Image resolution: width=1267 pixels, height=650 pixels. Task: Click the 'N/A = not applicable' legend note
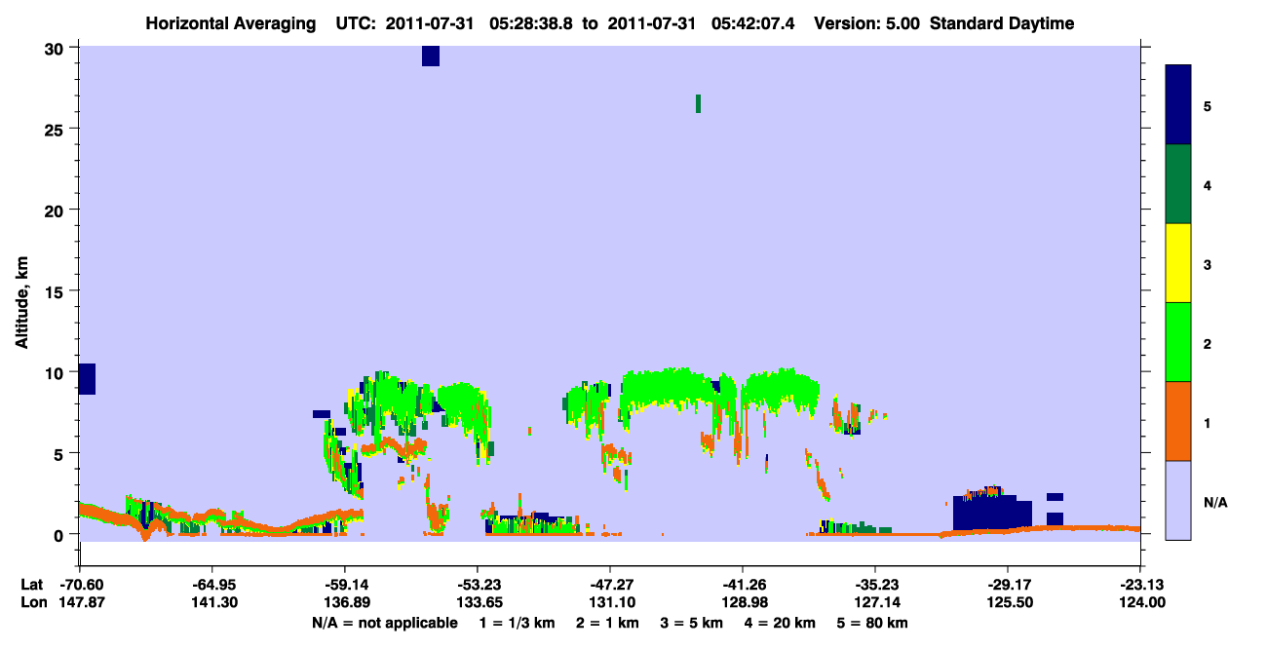(384, 623)
